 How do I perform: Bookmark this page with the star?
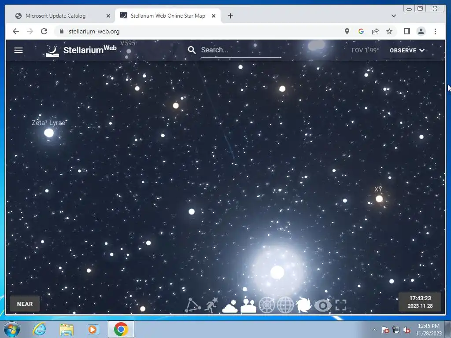[389, 31]
